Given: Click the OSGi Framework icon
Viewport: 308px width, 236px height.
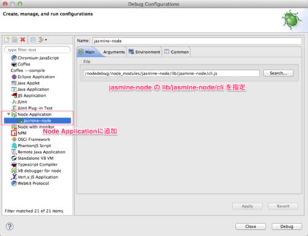Looking at the screenshot, I should pos(14,139).
